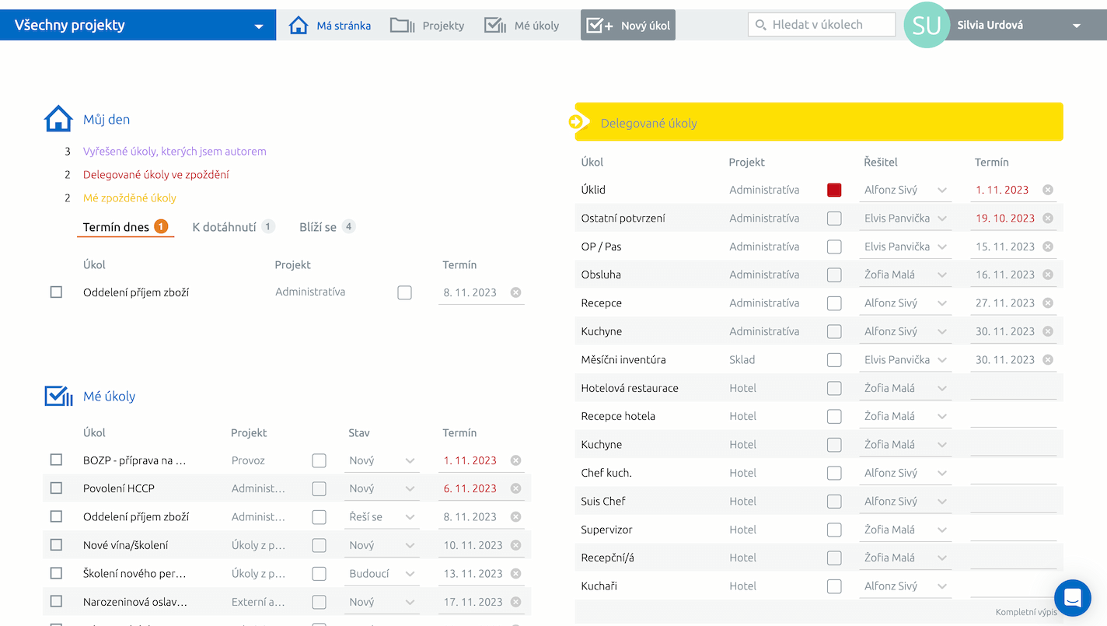Toggle the priority box for Ostatní potvrzení
This screenshot has height=626, width=1107.
[x=834, y=219]
